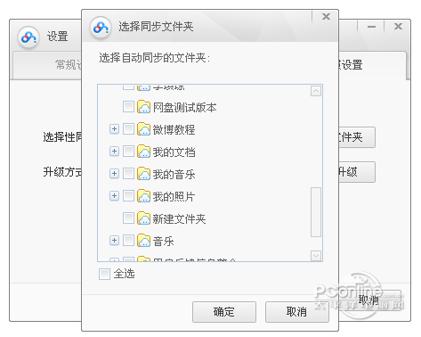Click the 我的文档 cloud folder icon
This screenshot has height=337, width=421.
[144, 152]
